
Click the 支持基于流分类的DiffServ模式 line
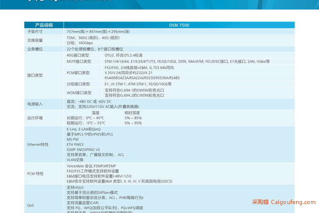[92, 193]
